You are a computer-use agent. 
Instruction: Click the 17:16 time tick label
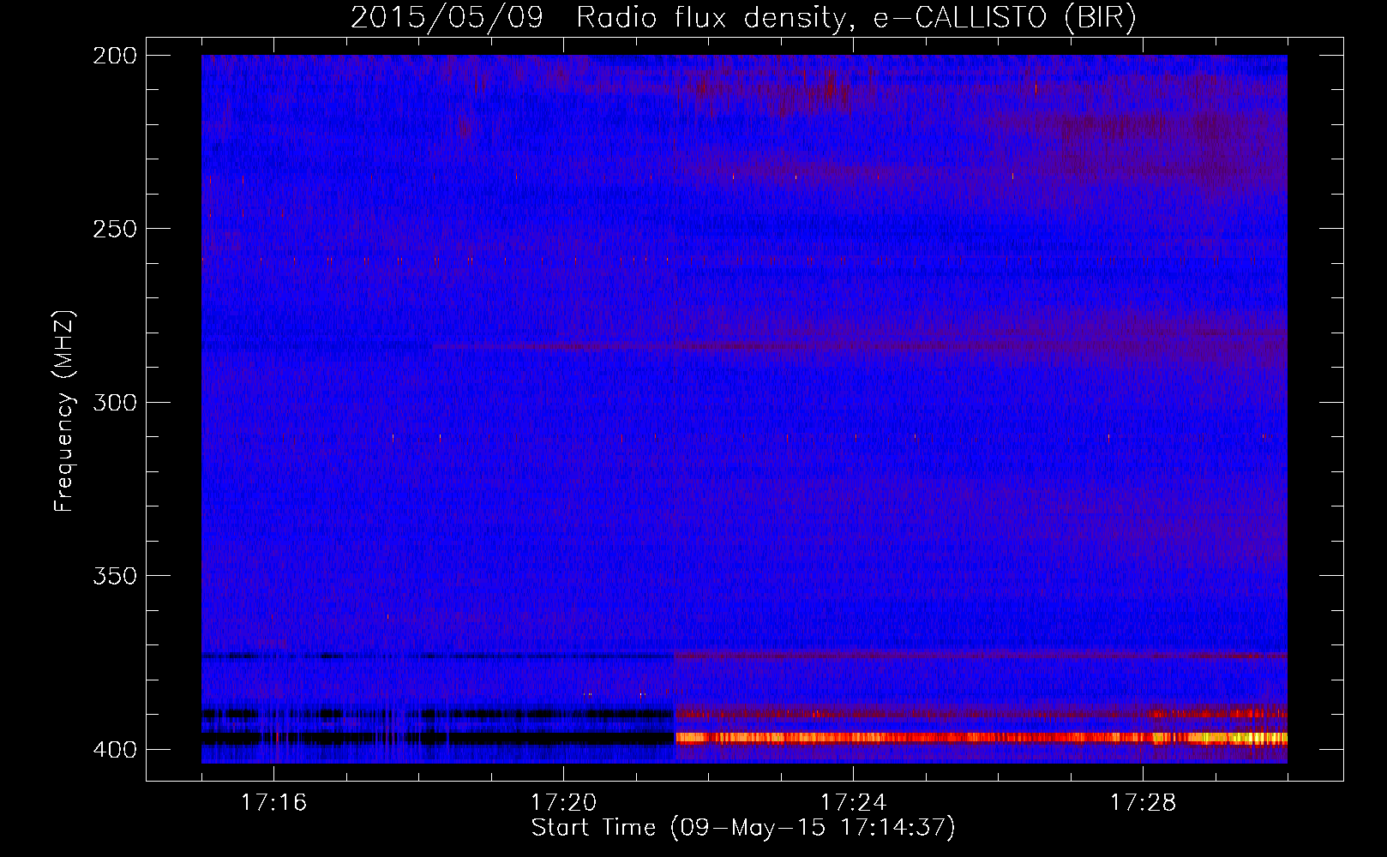[273, 802]
